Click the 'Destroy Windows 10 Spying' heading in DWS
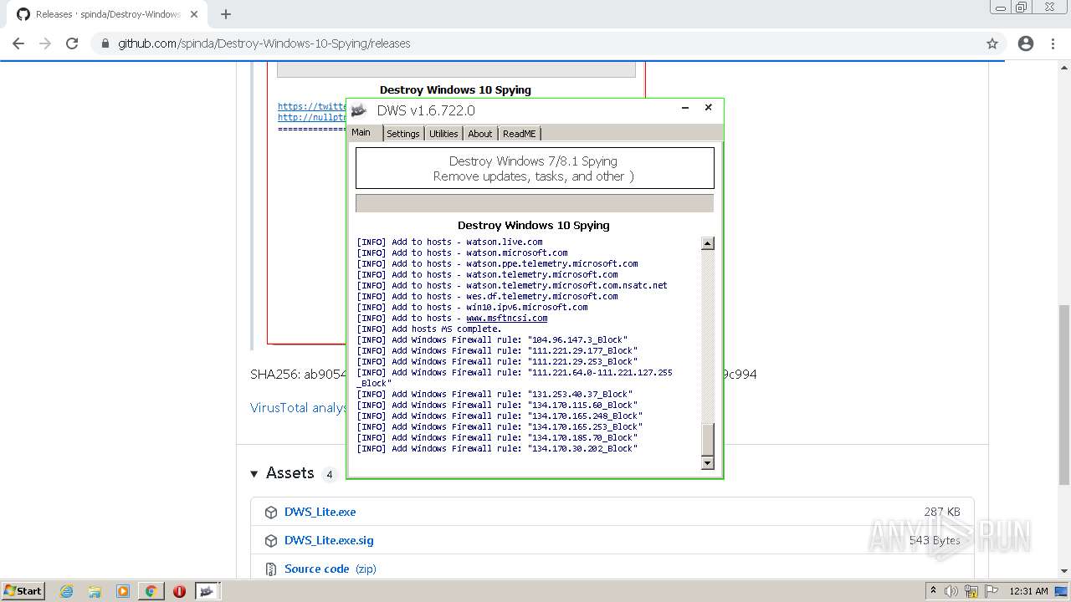Image resolution: width=1071 pixels, height=602 pixels. [534, 225]
